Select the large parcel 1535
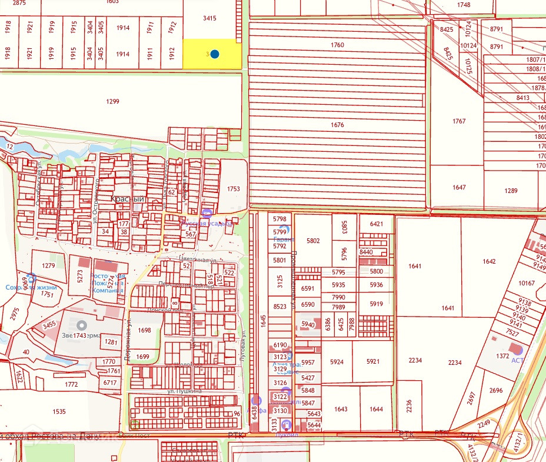 coord(59,411)
